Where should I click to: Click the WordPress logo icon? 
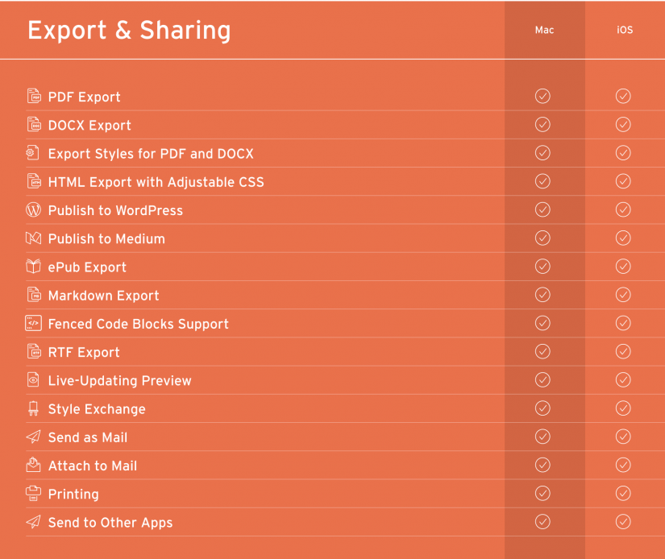(34, 209)
